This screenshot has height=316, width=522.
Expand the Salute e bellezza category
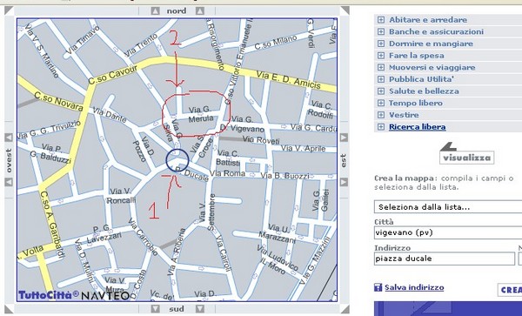[x=381, y=91]
